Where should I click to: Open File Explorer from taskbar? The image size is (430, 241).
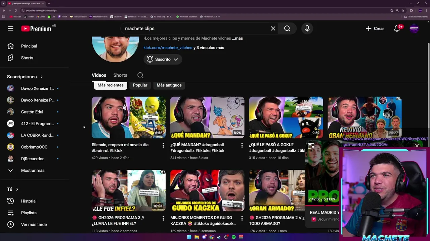(197, 237)
